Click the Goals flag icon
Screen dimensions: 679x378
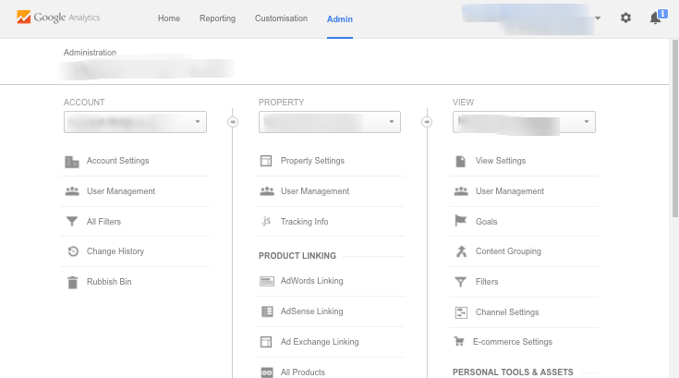point(461,222)
